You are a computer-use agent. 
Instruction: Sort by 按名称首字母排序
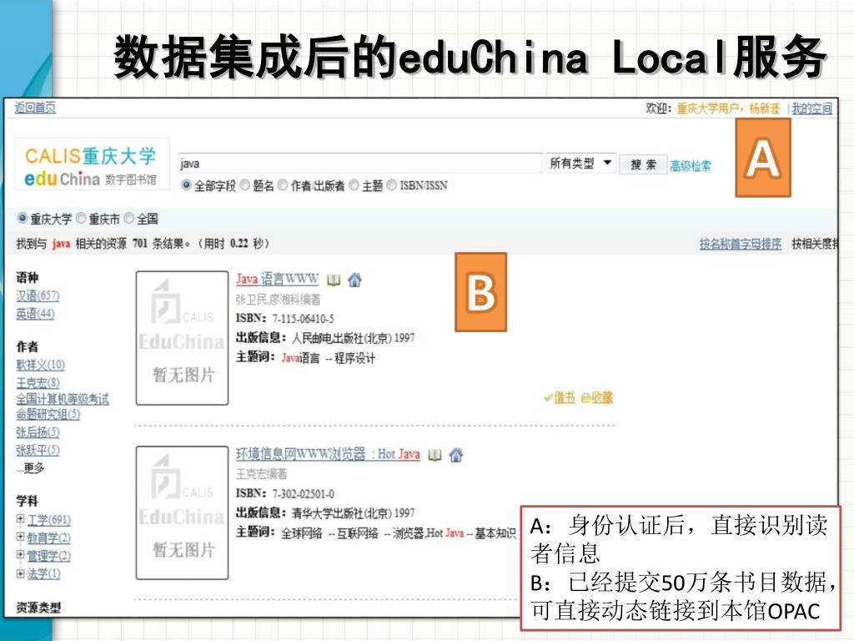[741, 244]
